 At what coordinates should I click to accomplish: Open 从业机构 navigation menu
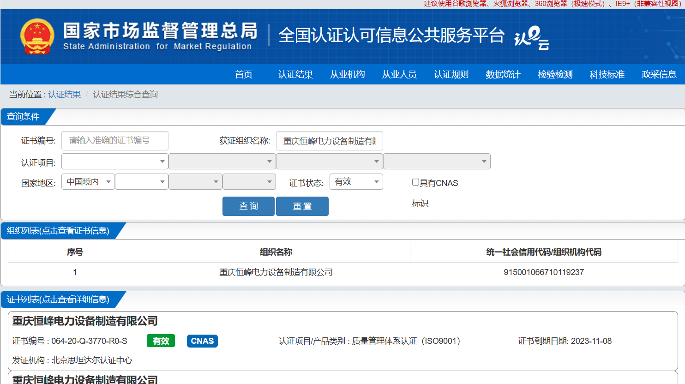click(x=348, y=74)
